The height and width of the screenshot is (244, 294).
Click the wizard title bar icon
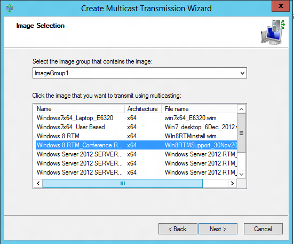9,8
